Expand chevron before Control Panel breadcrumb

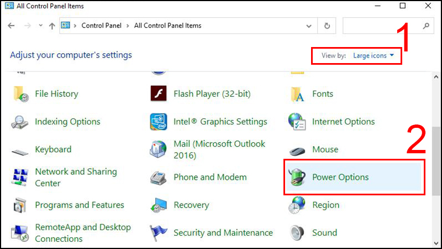click(x=75, y=25)
